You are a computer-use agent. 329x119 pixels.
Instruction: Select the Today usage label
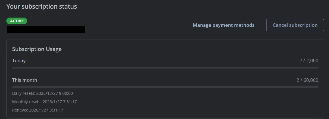[x=19, y=61]
